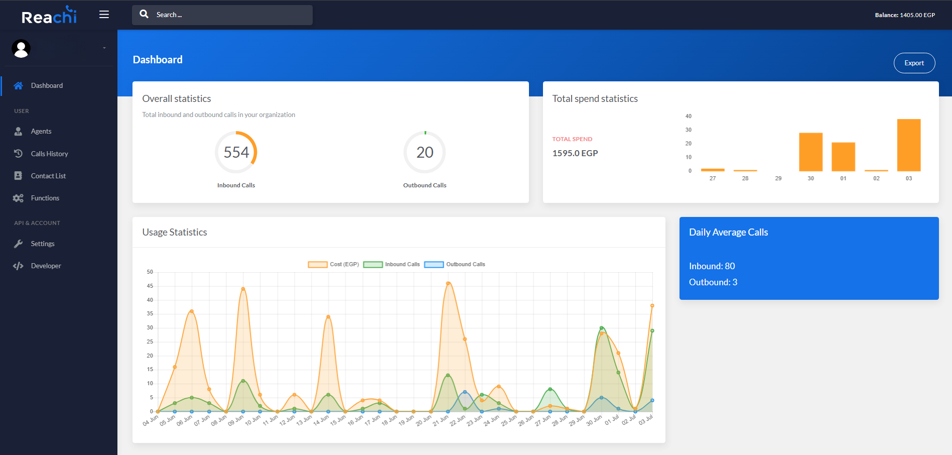
Task: Click the TOTAL SPEND label
Action: (572, 139)
